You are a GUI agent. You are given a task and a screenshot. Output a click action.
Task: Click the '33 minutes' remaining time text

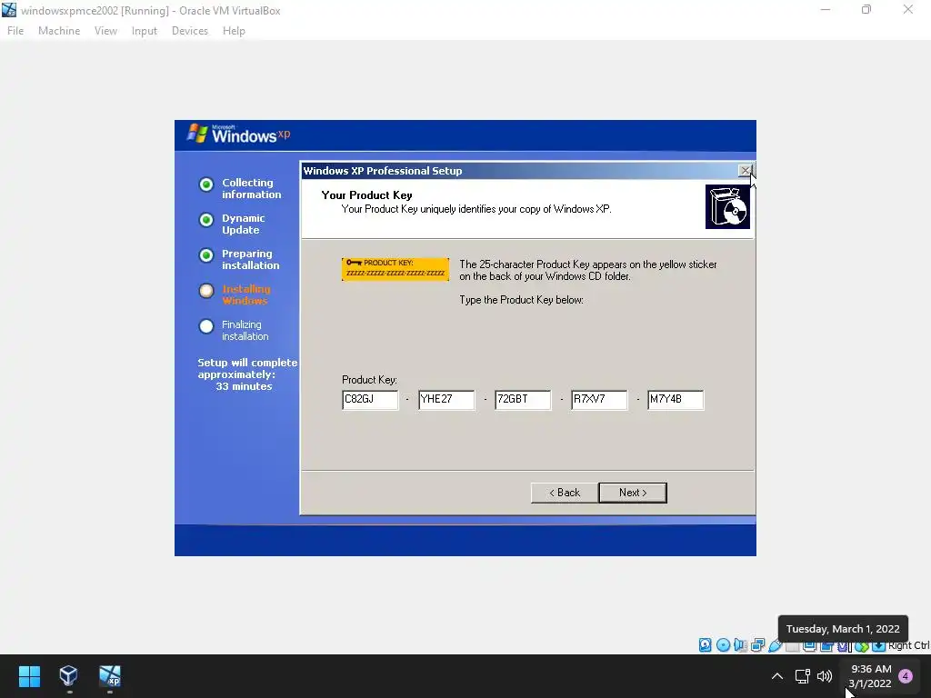(244, 386)
